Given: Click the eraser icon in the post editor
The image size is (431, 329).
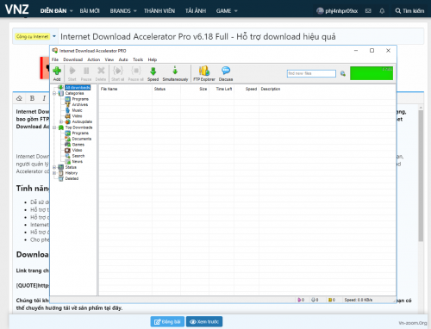Looking at the screenshot, I should [19, 98].
